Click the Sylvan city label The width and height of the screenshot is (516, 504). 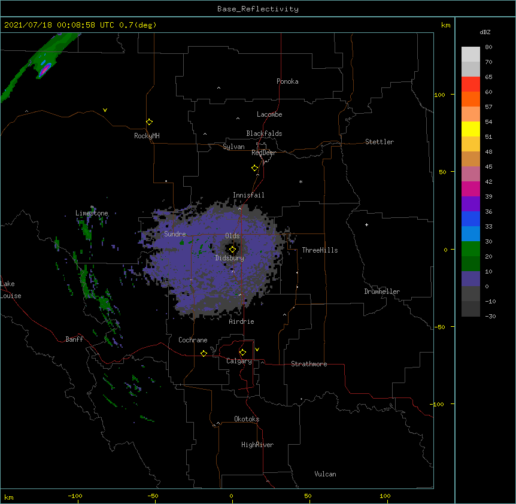[233, 147]
